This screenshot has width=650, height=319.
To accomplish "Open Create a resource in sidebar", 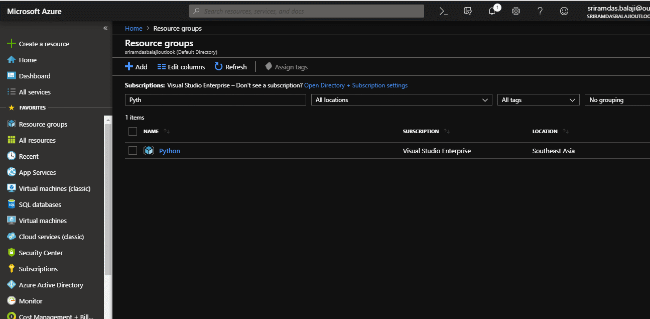I will click(x=44, y=44).
